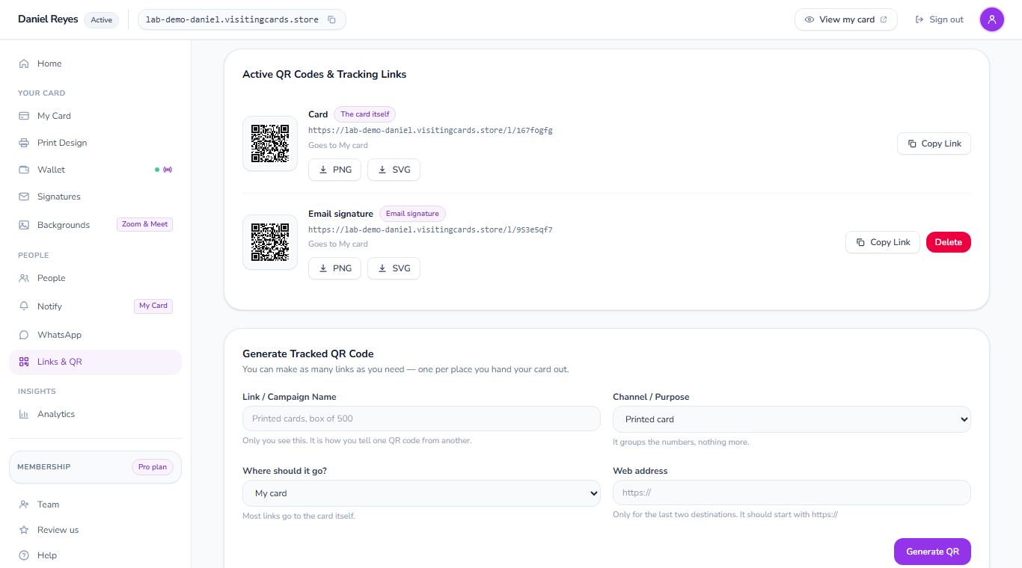
Task: Open Notify section
Action: (x=95, y=306)
